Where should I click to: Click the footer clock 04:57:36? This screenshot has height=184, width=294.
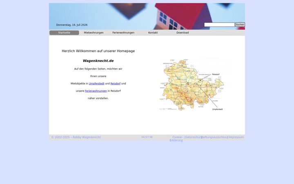coord(147,137)
